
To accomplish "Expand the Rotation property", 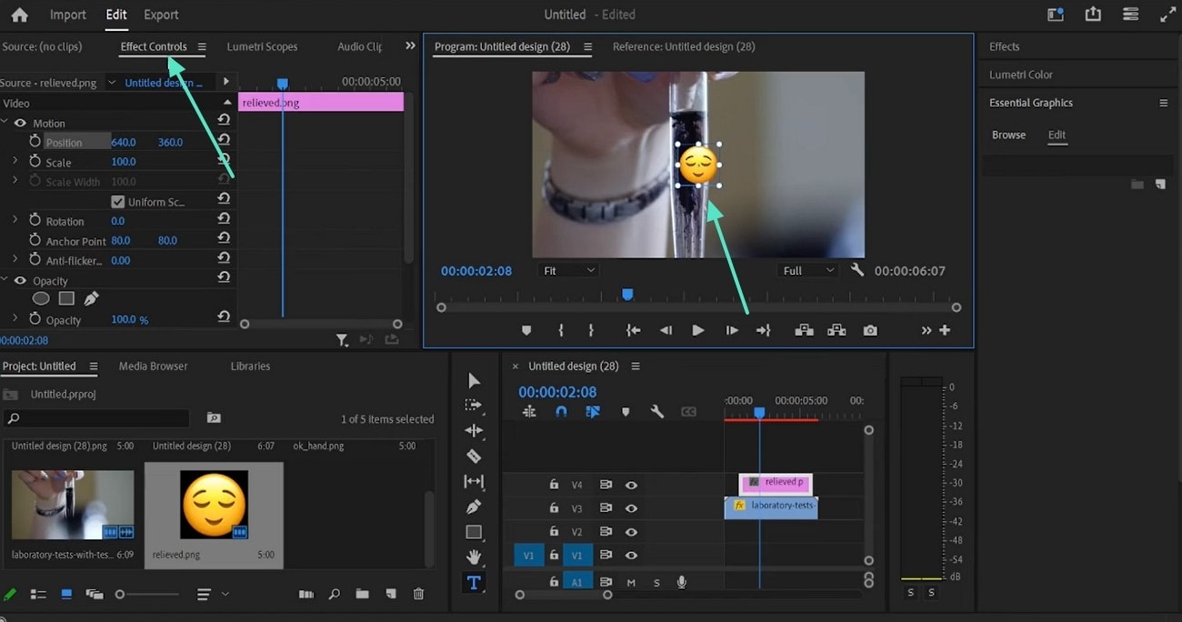I will point(15,220).
